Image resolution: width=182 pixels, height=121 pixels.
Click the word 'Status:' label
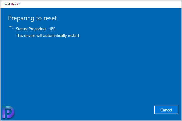(x=22, y=29)
